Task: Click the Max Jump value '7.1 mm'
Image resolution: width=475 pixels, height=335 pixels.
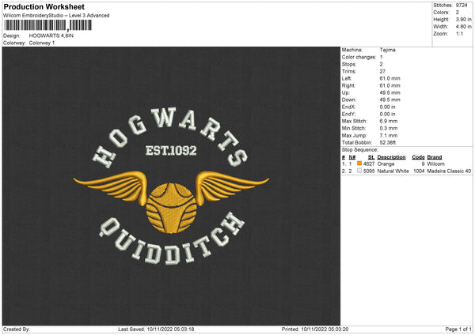Action: (389, 135)
